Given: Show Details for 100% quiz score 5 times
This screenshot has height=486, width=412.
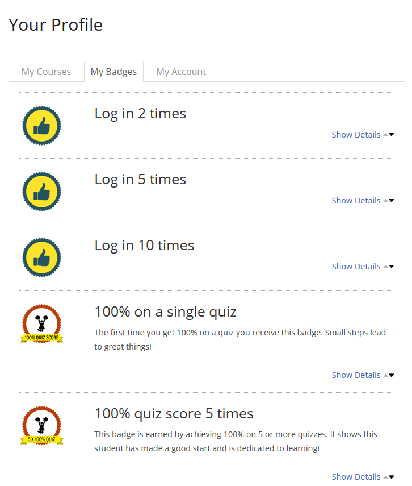Looking at the screenshot, I should (356, 477).
